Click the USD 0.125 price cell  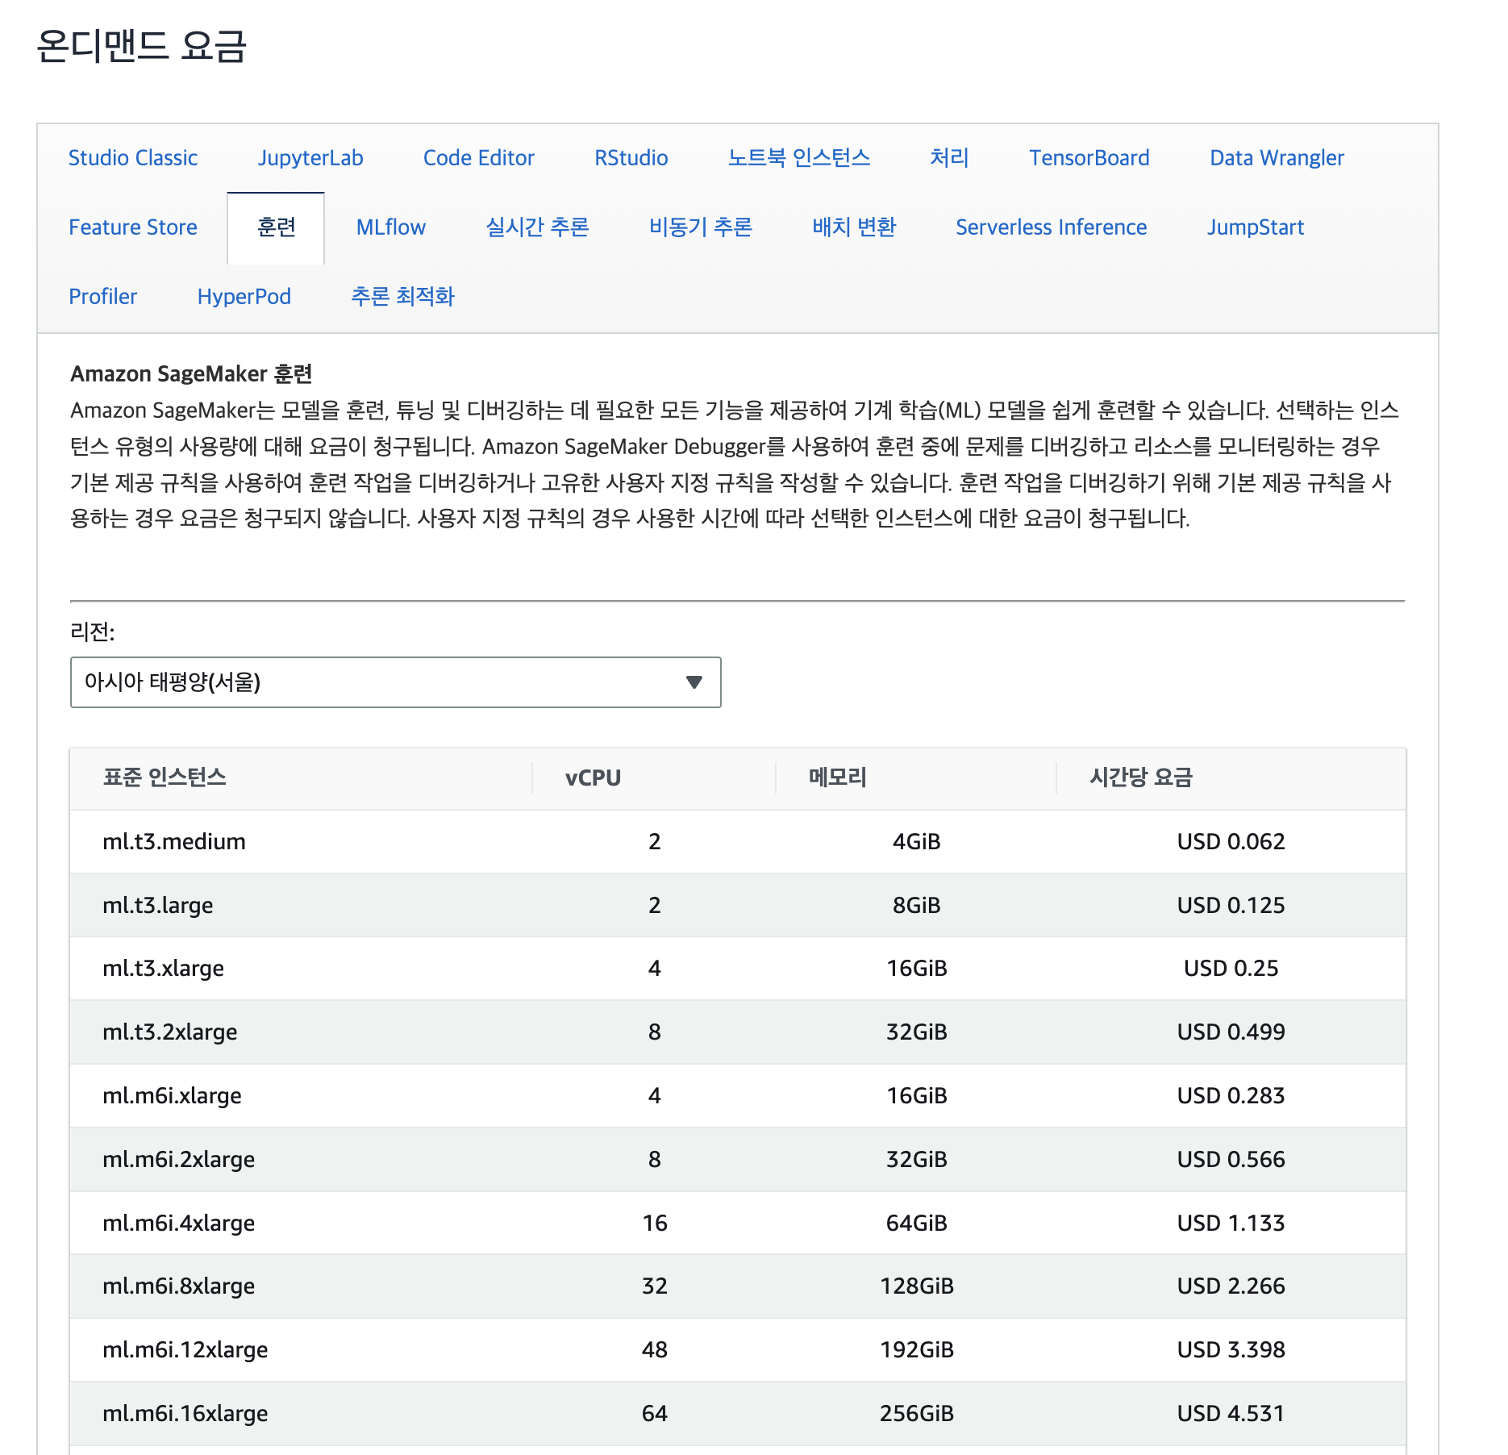pyautogui.click(x=1231, y=905)
